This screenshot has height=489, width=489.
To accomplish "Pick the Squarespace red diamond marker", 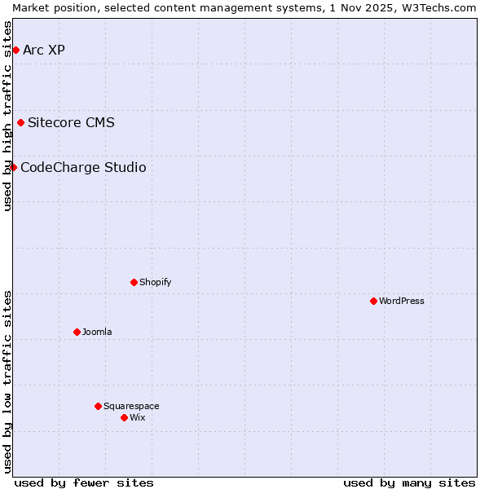I will [98, 407].
